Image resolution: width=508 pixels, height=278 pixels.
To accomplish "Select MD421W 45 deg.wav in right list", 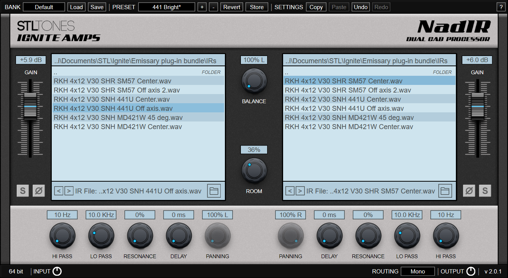I will [369, 118].
